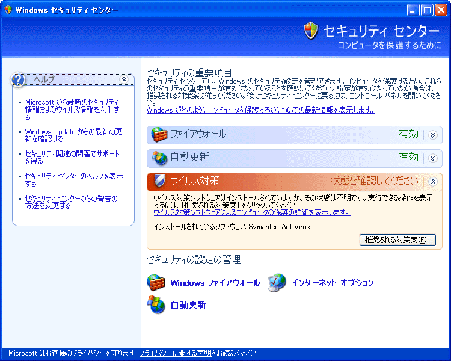Screen dimensions: 451x361
Task: Click the 自動更新 Windows logo icon at bottom
Action: coord(156,304)
